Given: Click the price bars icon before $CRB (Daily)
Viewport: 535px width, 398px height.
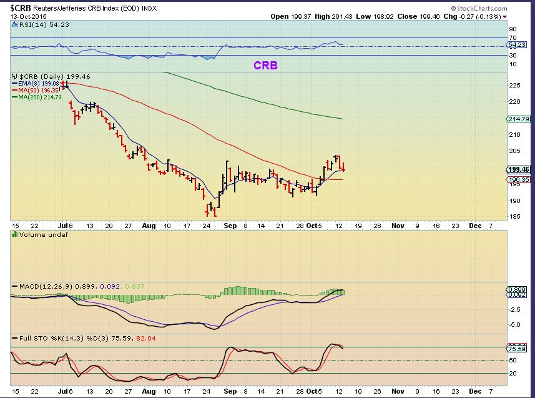Looking at the screenshot, I should pyautogui.click(x=15, y=76).
